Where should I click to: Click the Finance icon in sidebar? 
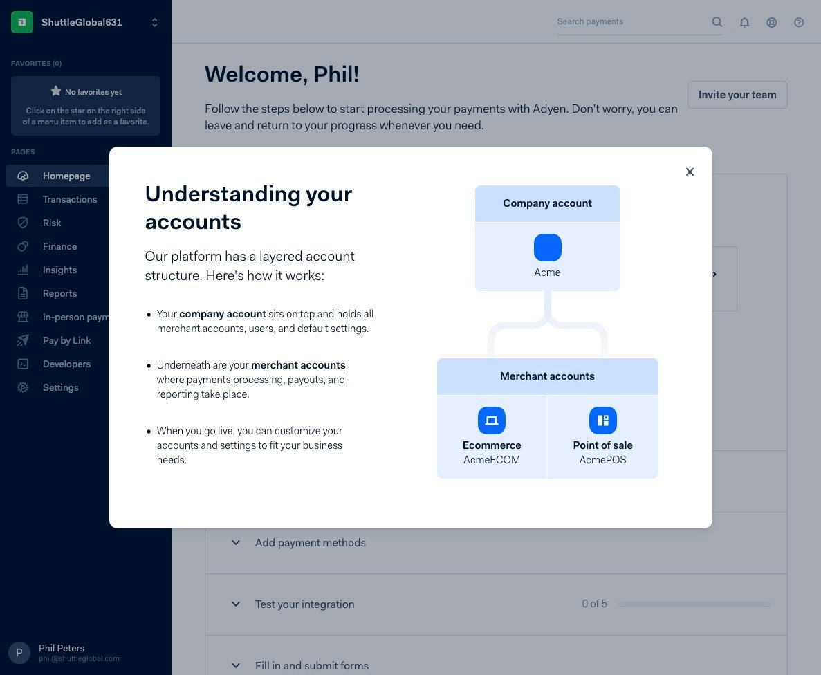tap(23, 246)
